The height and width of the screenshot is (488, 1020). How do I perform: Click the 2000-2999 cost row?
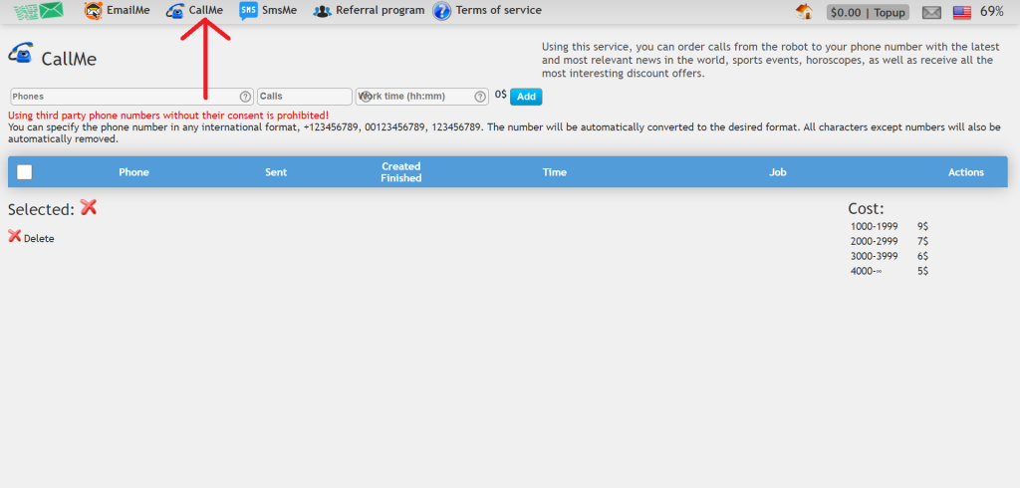pyautogui.click(x=890, y=241)
